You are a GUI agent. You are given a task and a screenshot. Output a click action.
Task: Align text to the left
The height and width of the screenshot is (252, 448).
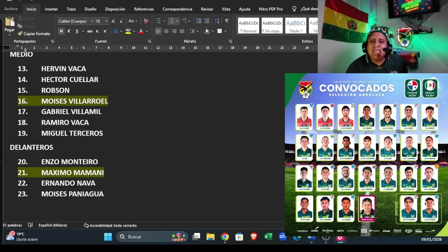coord(158,31)
